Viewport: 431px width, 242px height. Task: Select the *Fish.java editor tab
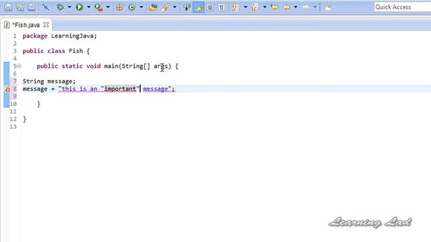[26, 25]
